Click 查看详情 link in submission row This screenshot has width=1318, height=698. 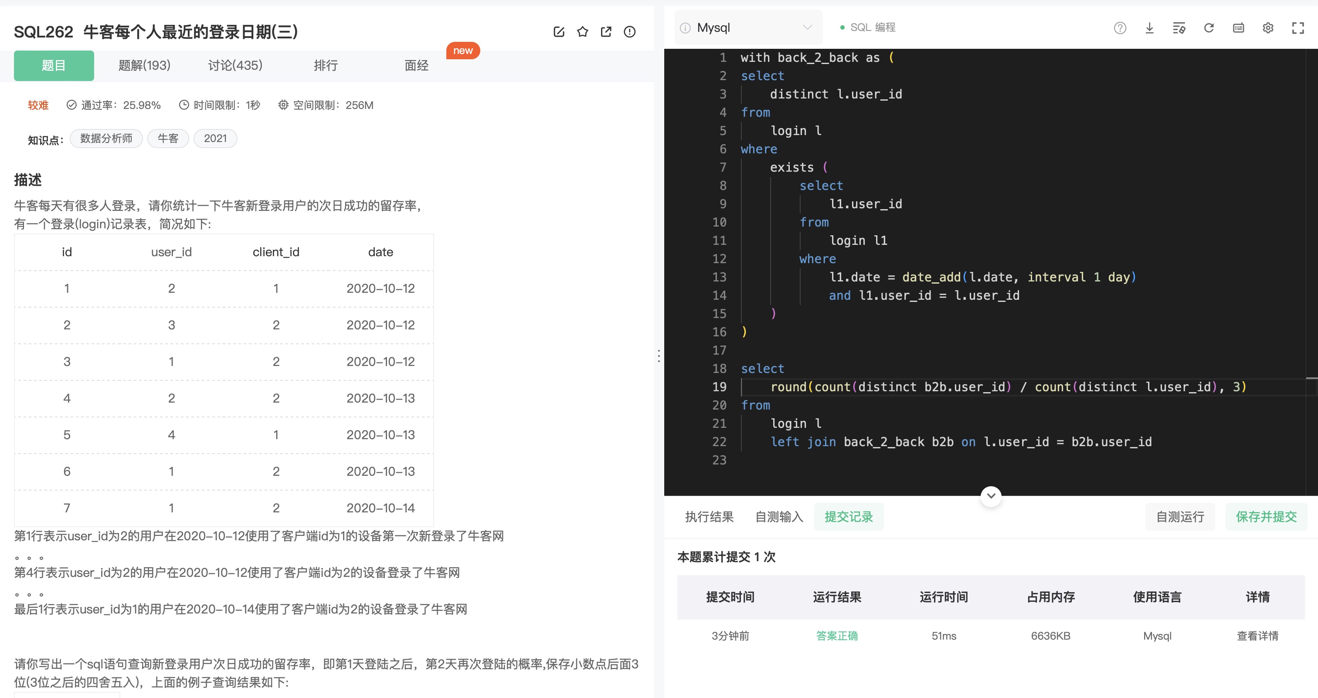click(1257, 636)
